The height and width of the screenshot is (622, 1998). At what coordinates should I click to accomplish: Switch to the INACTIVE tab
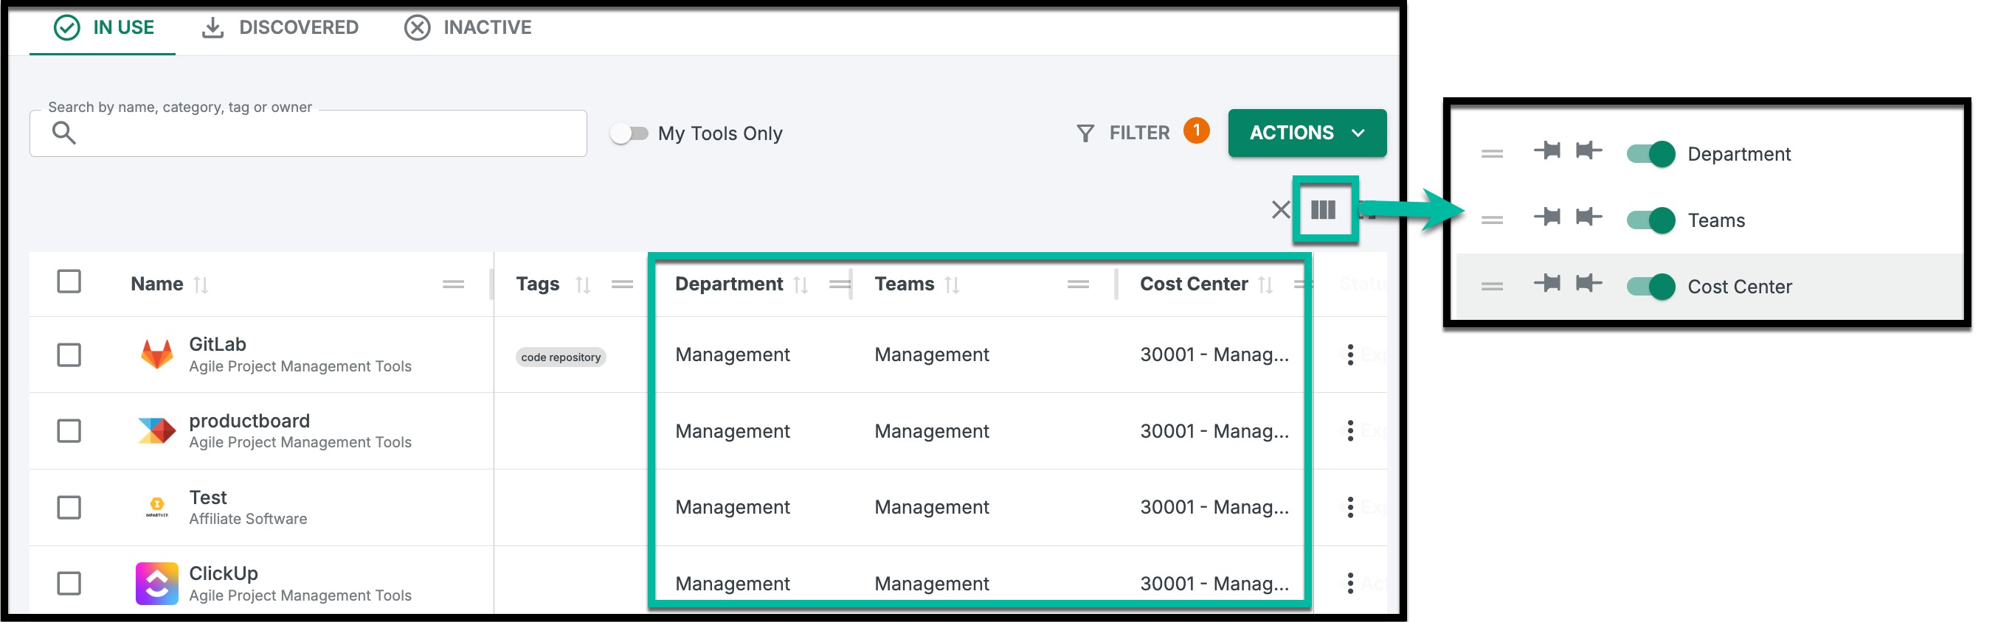click(468, 28)
